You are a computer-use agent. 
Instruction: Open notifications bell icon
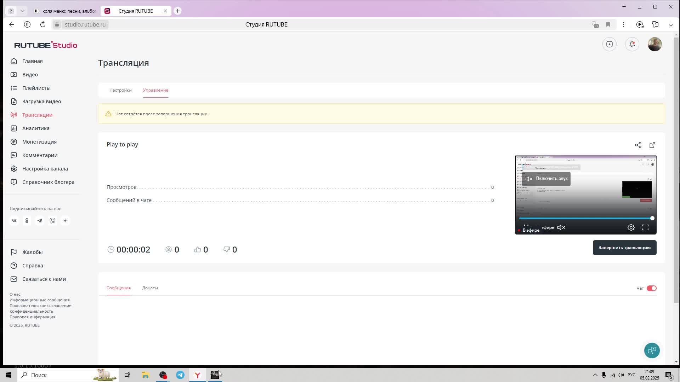[x=632, y=45]
